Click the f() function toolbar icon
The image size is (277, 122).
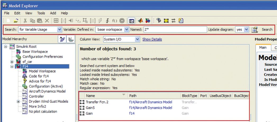115,21
